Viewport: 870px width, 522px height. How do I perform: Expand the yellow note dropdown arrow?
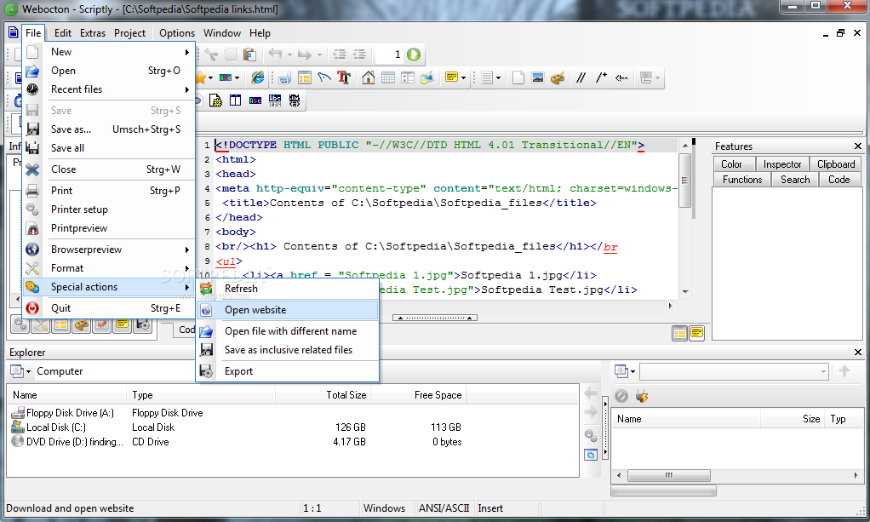pos(463,77)
